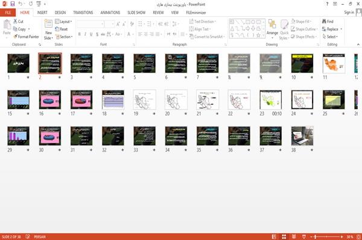Open the Shape Fill dropdown
This screenshot has height=240, width=362.
tap(301, 22)
